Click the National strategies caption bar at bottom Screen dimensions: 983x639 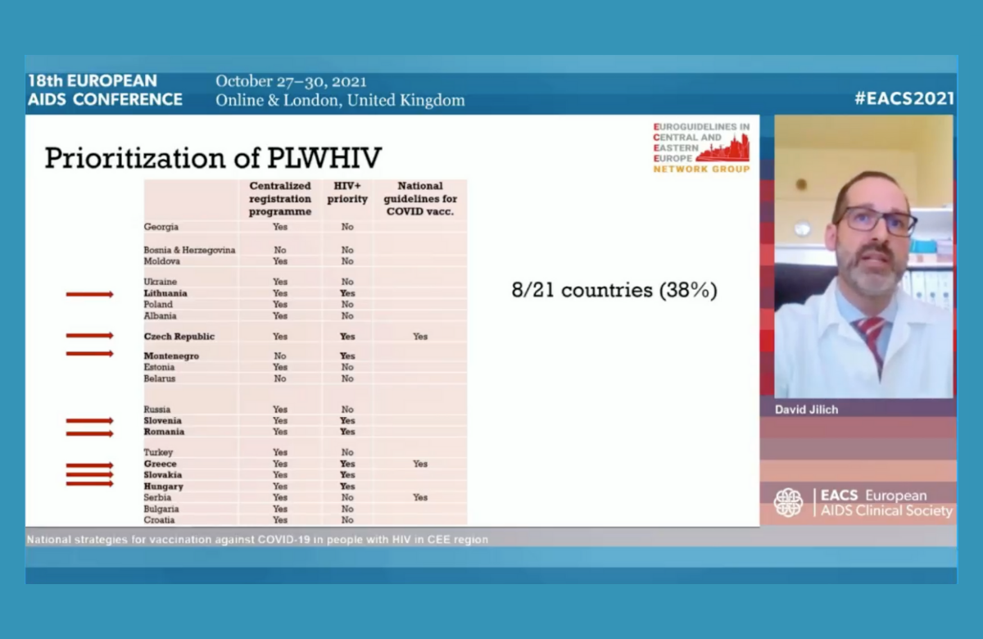(258, 540)
